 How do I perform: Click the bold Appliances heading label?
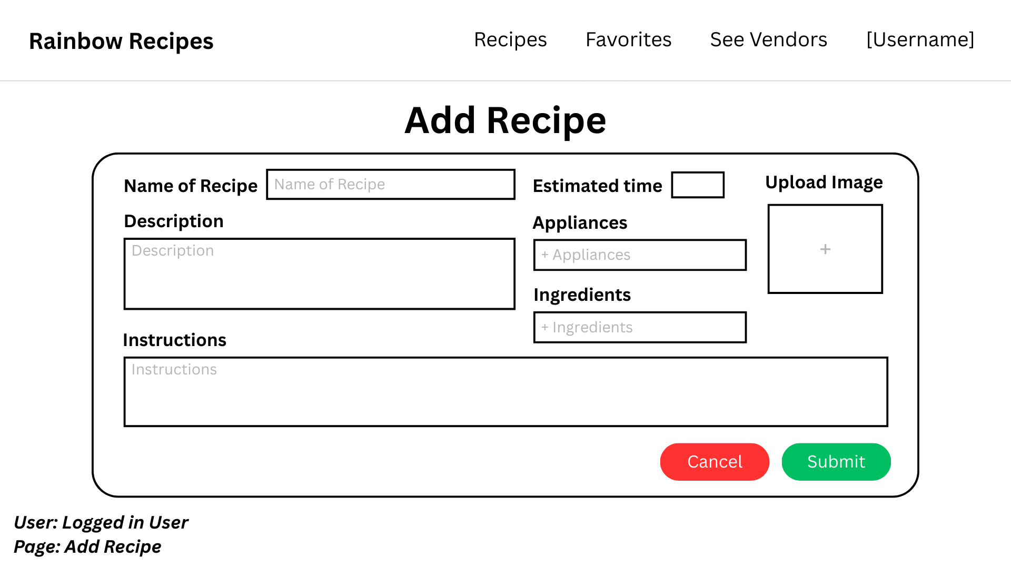point(580,223)
